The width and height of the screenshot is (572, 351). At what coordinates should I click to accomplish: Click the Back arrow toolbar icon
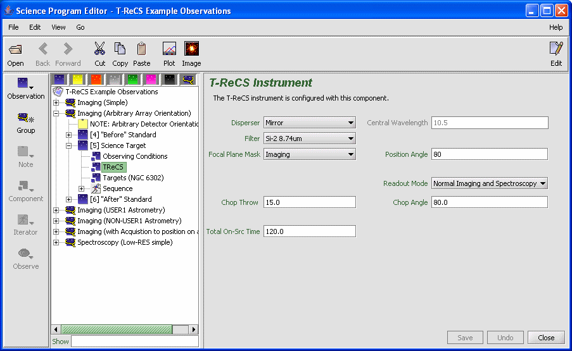coord(43,49)
